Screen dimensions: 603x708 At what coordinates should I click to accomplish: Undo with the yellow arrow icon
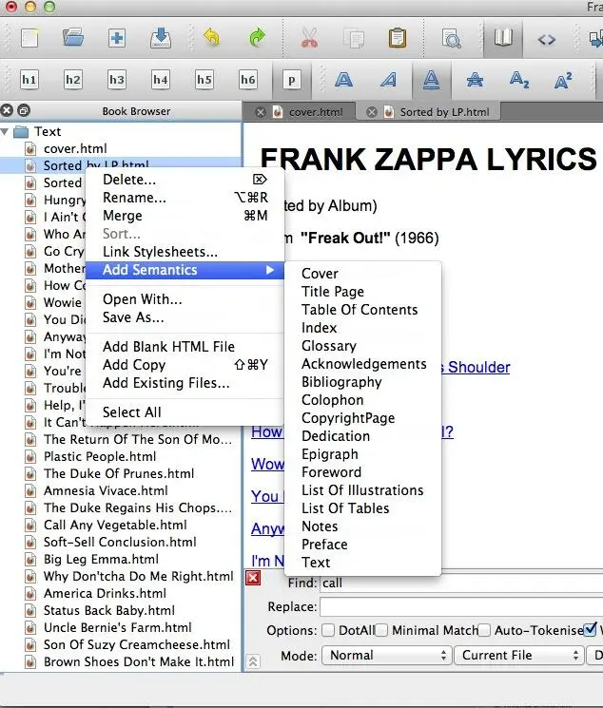click(211, 38)
